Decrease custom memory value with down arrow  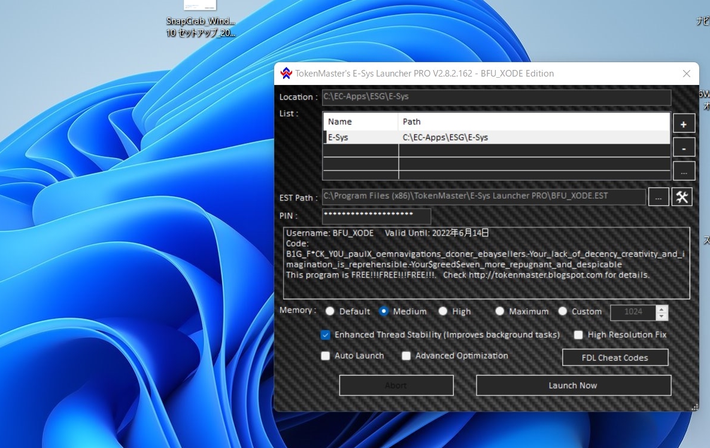(662, 316)
